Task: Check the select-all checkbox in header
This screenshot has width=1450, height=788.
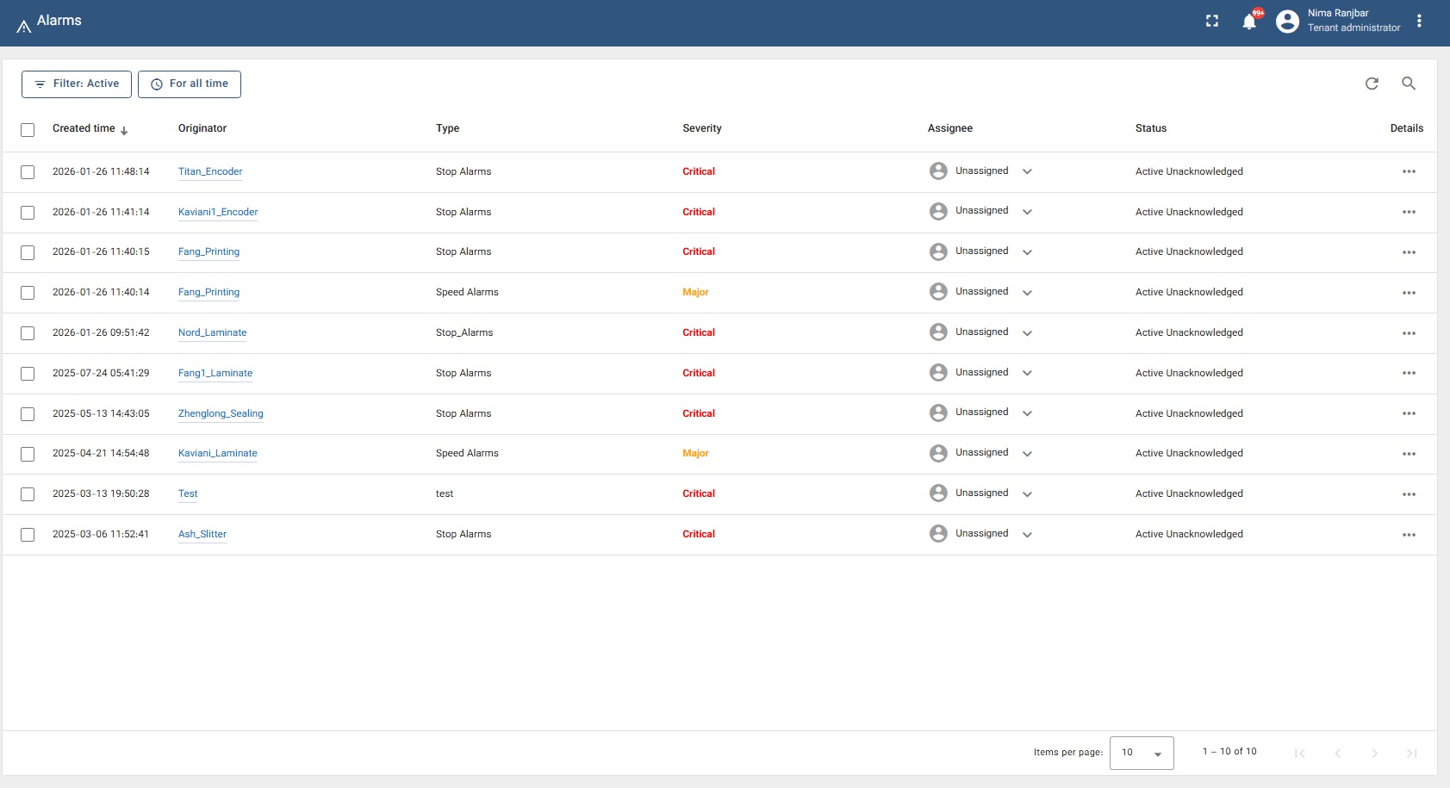Action: [27, 129]
